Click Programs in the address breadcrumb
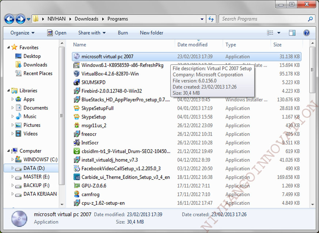 click(118, 19)
